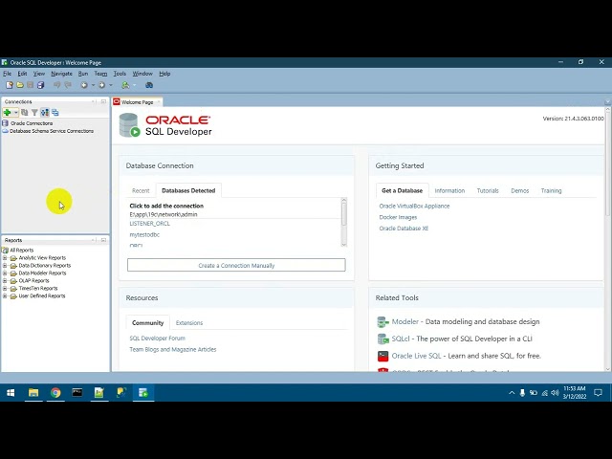The height and width of the screenshot is (459, 612).
Task: Click the SQLcl icon in Related Tools
Action: [382, 339]
